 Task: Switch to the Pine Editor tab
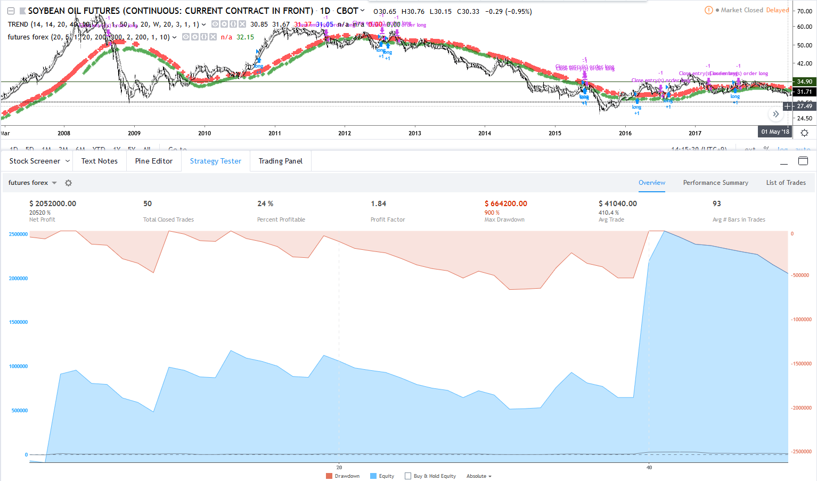[x=153, y=161]
